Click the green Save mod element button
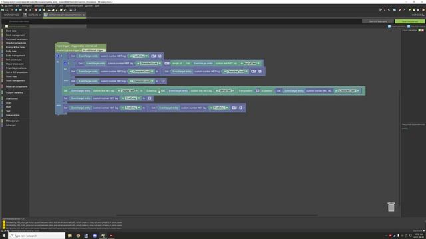The height and width of the screenshot is (239, 426). click(410, 21)
